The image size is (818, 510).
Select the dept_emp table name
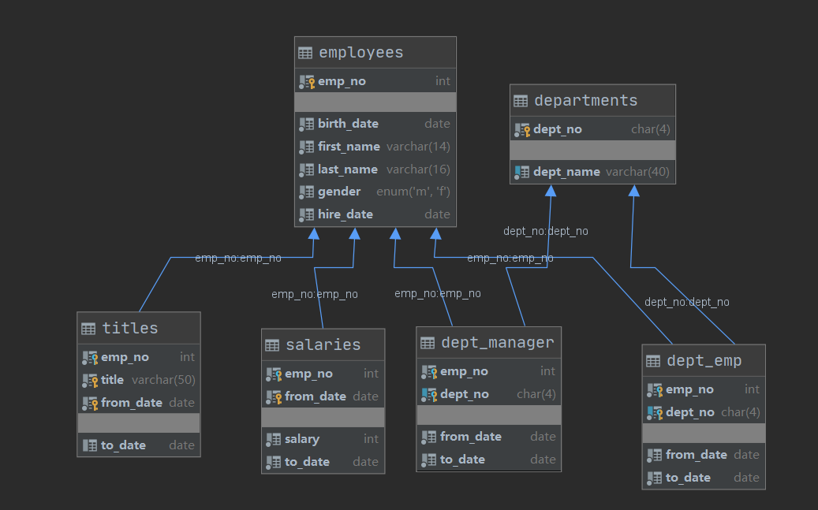(x=704, y=361)
